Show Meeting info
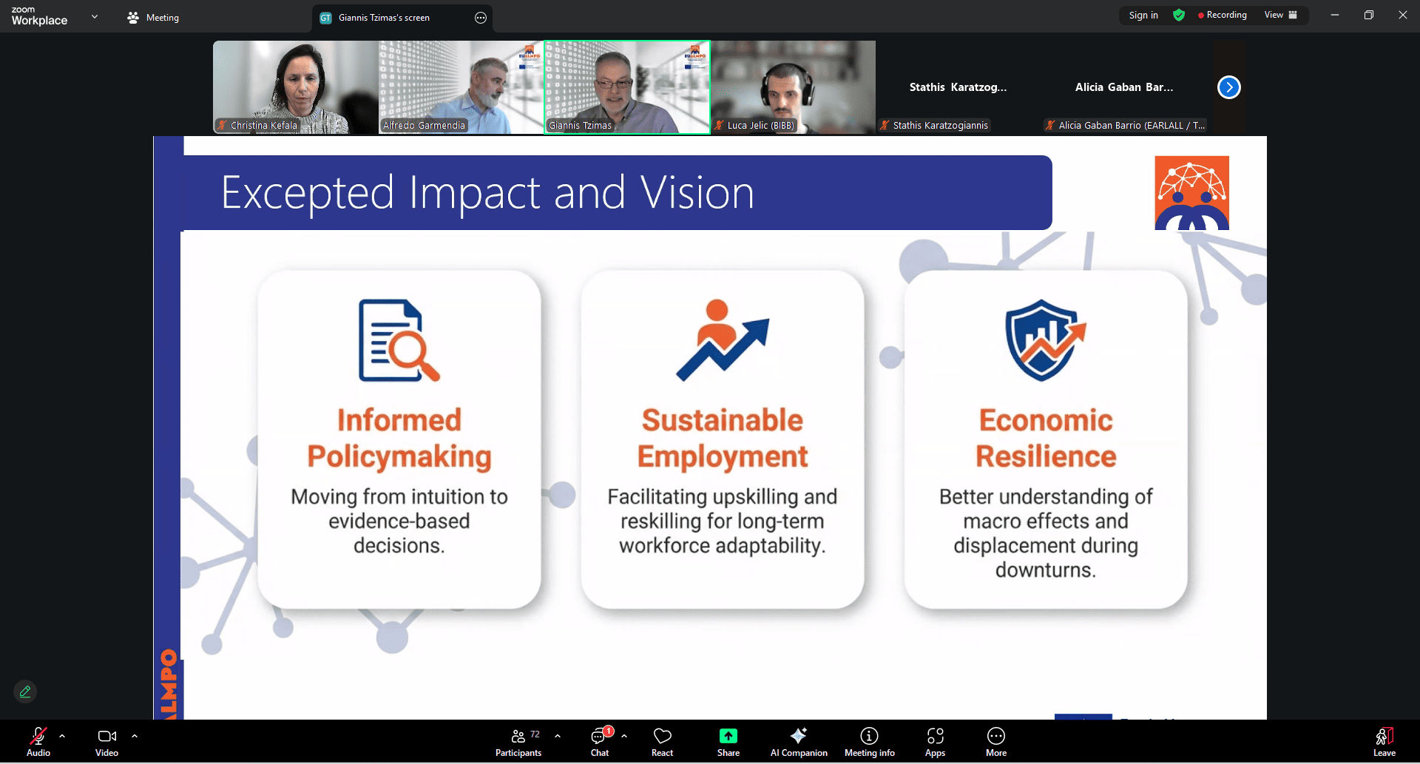 (869, 742)
